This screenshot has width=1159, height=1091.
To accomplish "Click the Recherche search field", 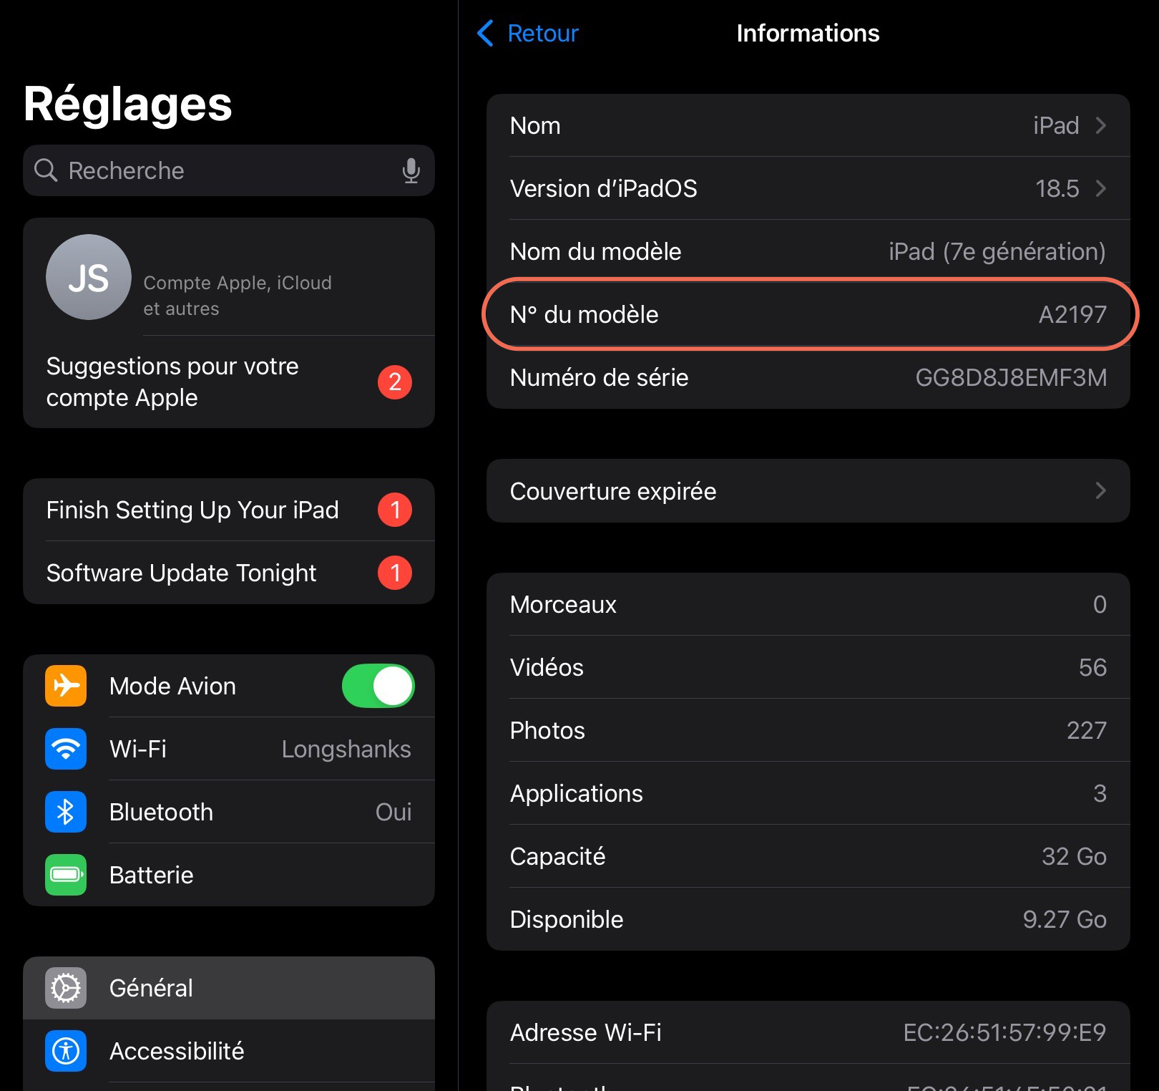I will coord(229,170).
